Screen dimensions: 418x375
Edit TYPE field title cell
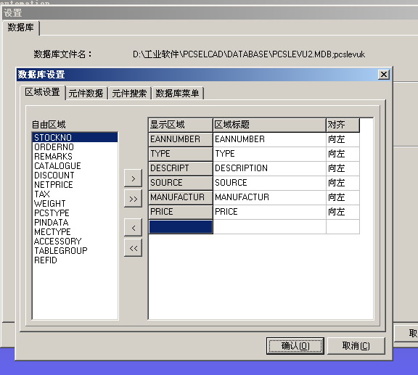269,154
